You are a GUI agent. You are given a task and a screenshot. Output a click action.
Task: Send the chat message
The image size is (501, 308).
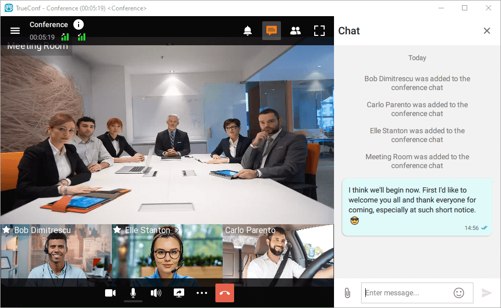(486, 293)
